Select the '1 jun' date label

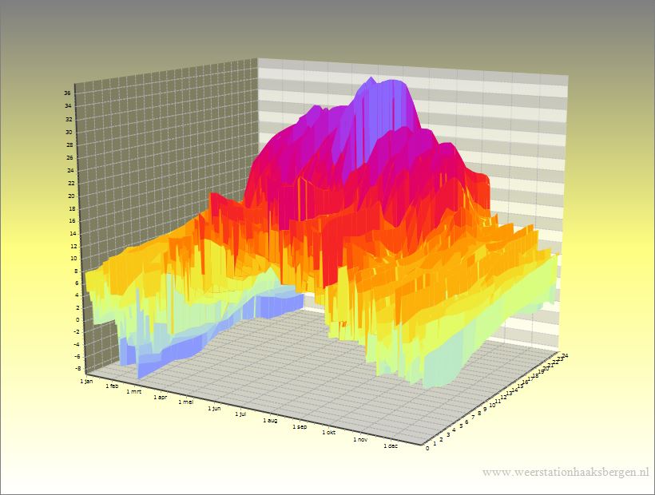click(214, 408)
